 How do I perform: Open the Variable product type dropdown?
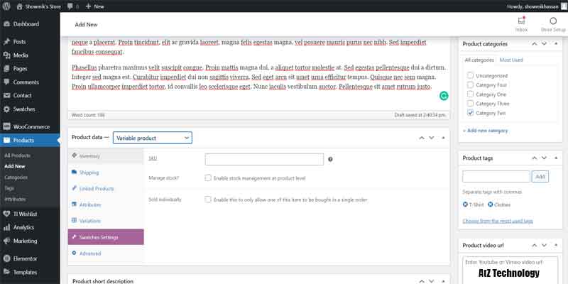pyautogui.click(x=152, y=138)
